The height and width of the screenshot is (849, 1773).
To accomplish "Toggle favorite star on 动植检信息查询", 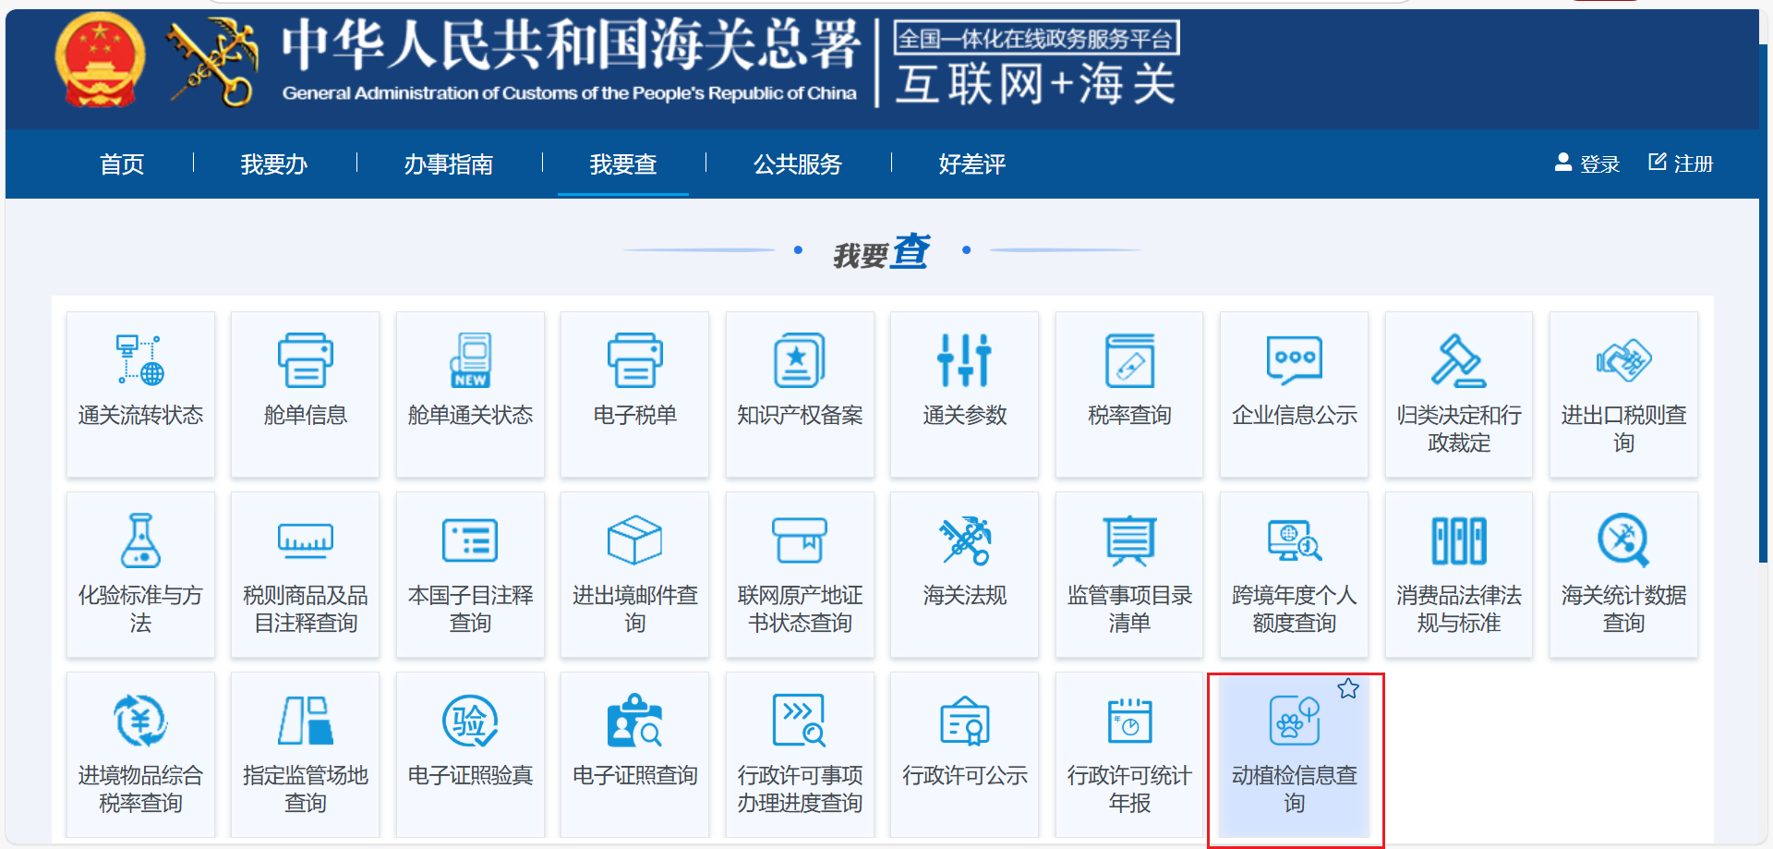I will (x=1348, y=689).
